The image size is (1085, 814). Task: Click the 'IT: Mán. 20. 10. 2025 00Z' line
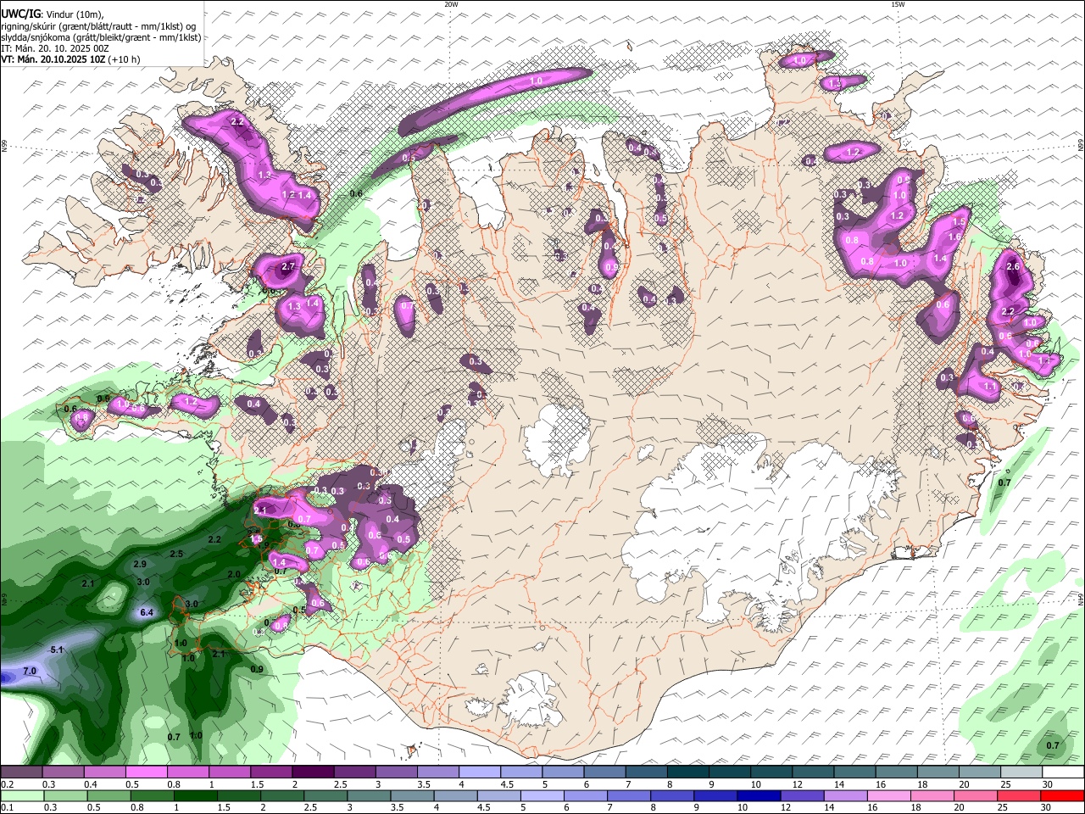click(x=55, y=48)
